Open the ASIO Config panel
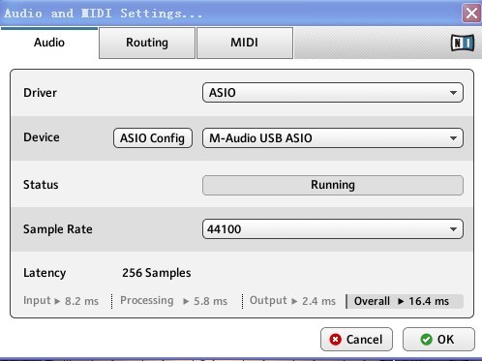482x361 pixels. (x=153, y=138)
